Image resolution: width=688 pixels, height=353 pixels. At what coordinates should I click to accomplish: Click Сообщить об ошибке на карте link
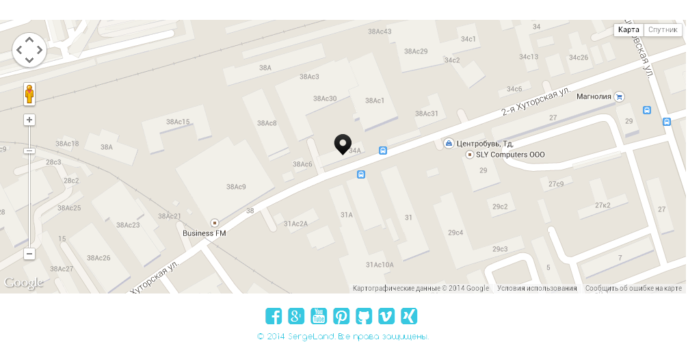pos(633,289)
